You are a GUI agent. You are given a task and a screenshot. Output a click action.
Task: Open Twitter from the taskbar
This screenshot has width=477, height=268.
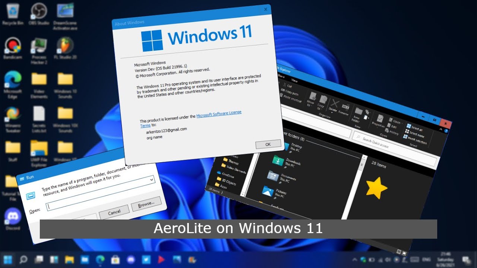[146, 259]
